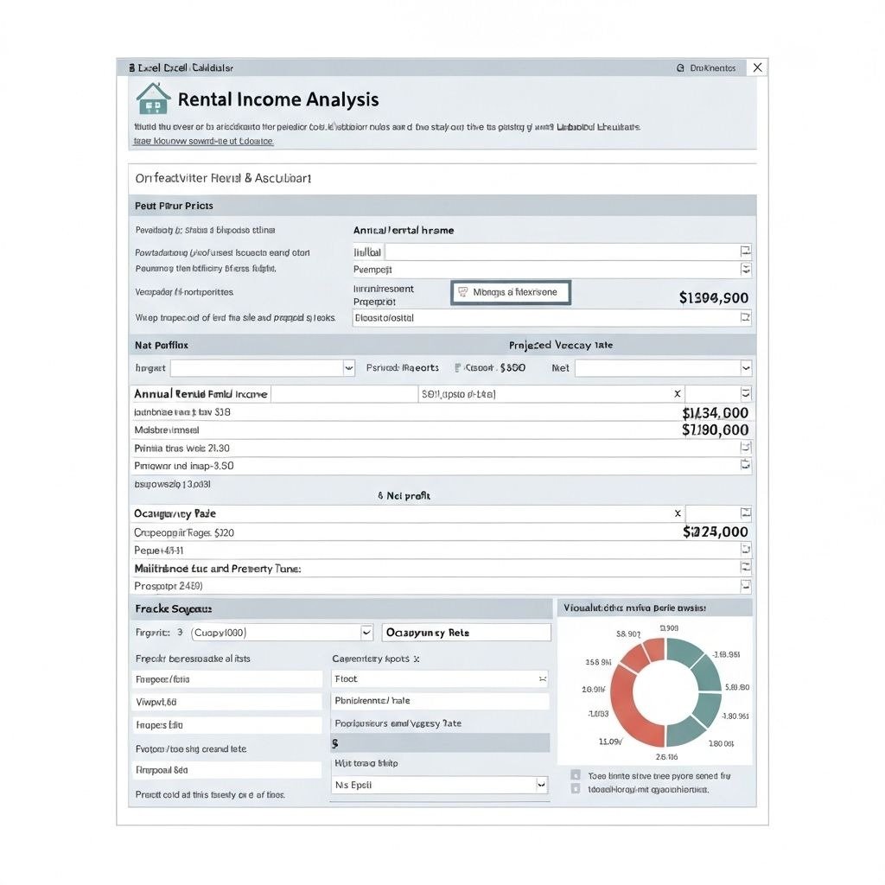The height and width of the screenshot is (885, 885).
Task: Click the highlighted button next to the Prpemriot label
Action: coord(510,293)
